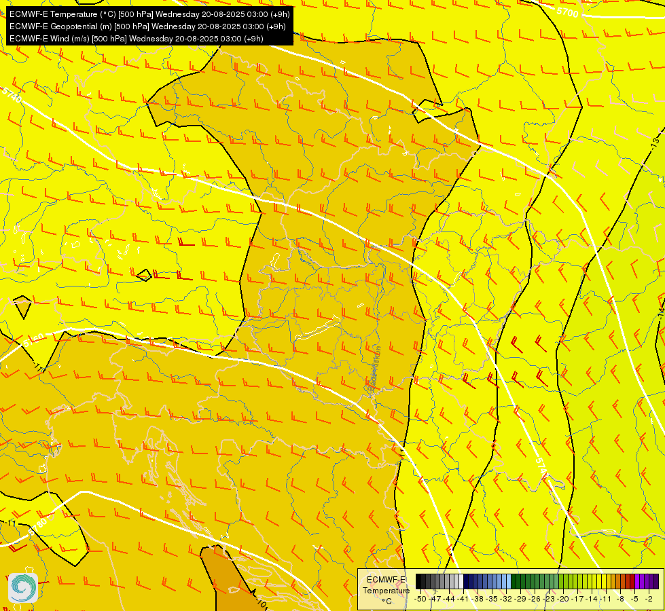This screenshot has width=665, height=611.
Task: Click the white swatch left of -41 tick
Action: [461, 581]
